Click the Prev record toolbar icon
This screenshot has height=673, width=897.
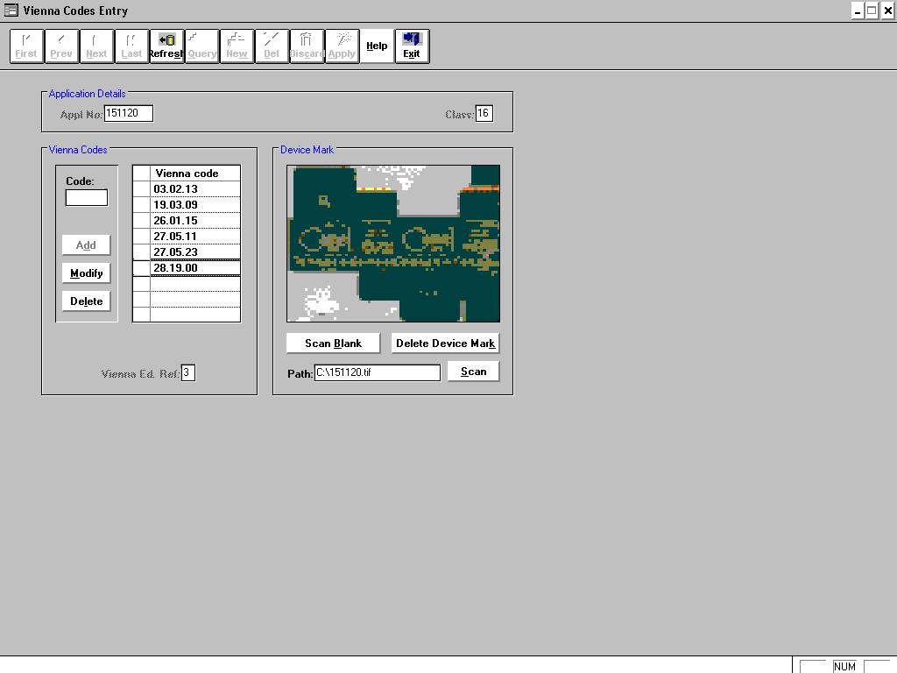[x=61, y=46]
